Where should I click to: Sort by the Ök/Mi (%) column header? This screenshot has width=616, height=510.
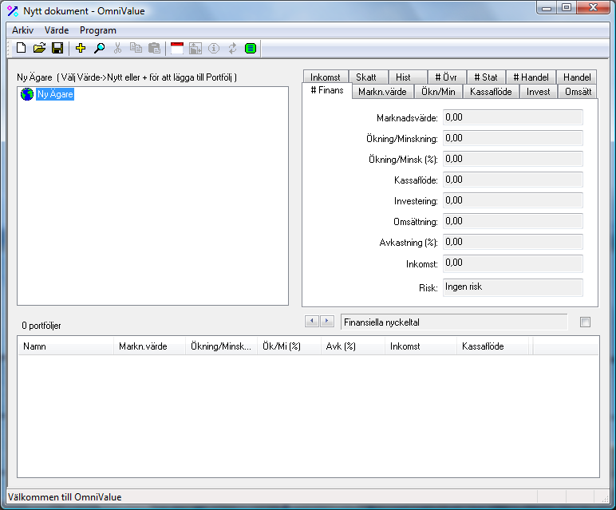(289, 346)
